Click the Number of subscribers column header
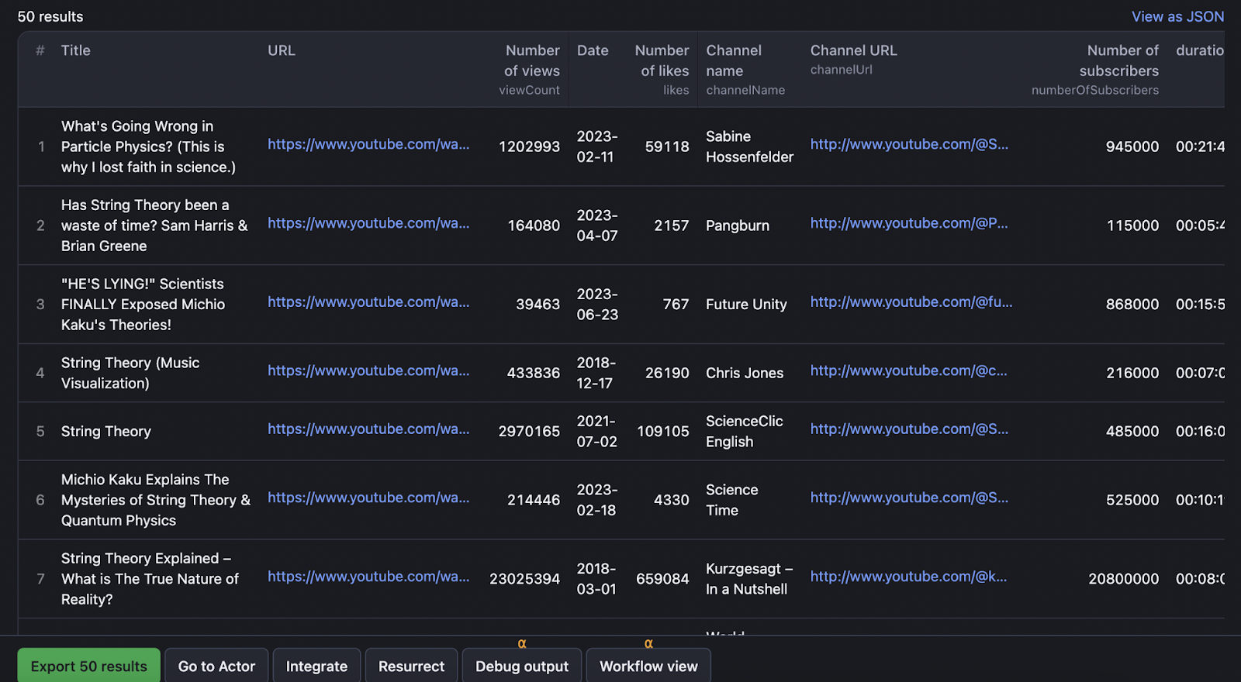This screenshot has height=682, width=1241. pos(1122,60)
